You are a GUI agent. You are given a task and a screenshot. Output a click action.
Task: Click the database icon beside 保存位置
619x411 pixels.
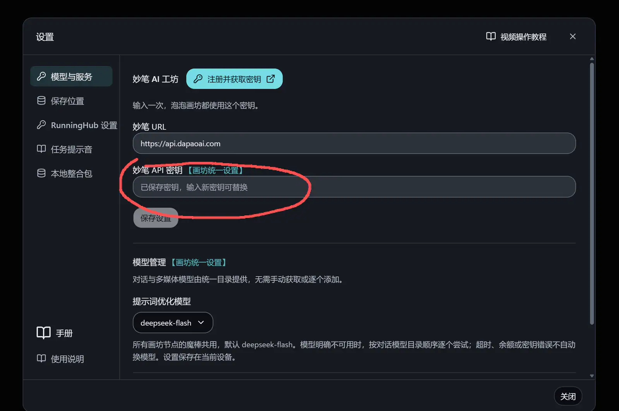coord(41,101)
